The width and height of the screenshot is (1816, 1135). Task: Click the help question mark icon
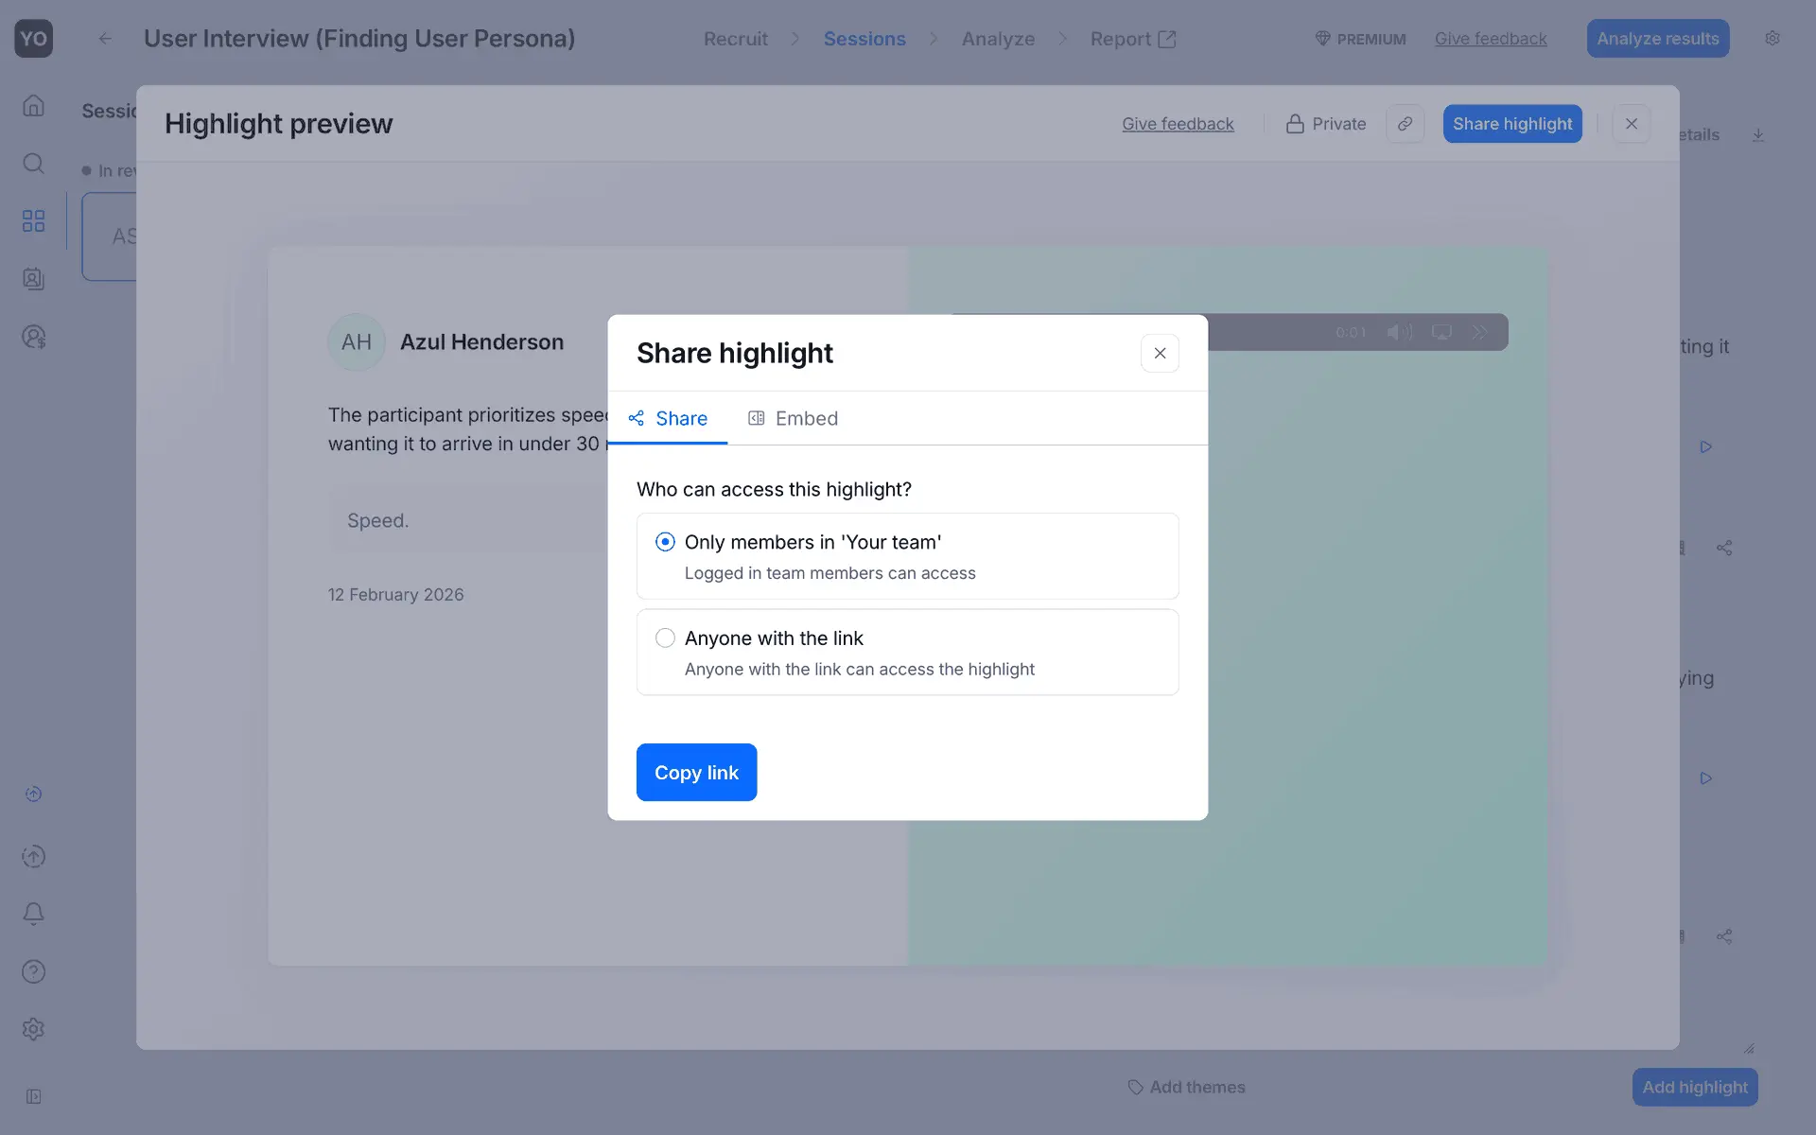[33, 971]
